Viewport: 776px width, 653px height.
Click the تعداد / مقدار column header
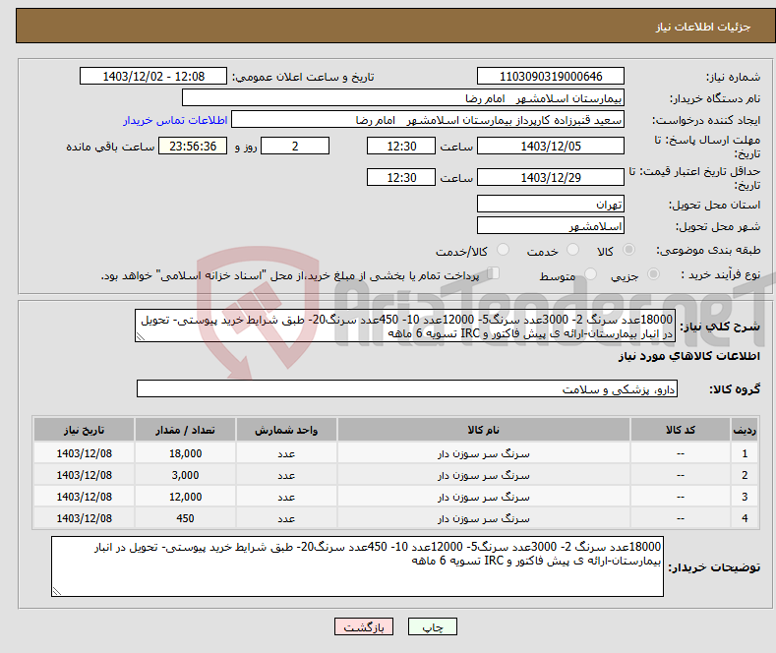tap(185, 430)
